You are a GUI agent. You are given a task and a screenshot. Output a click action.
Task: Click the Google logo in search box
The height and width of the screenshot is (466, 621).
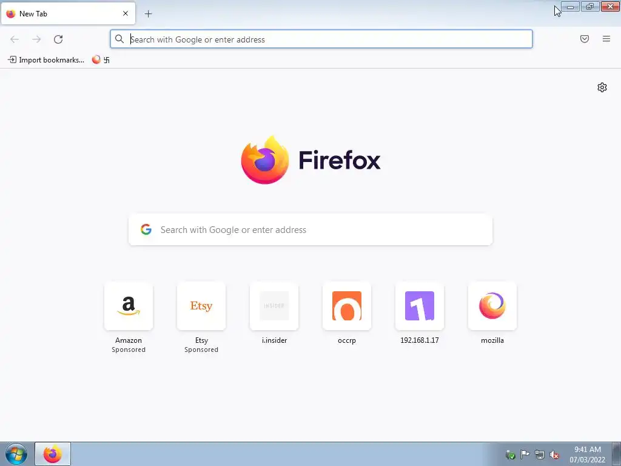coord(146,229)
